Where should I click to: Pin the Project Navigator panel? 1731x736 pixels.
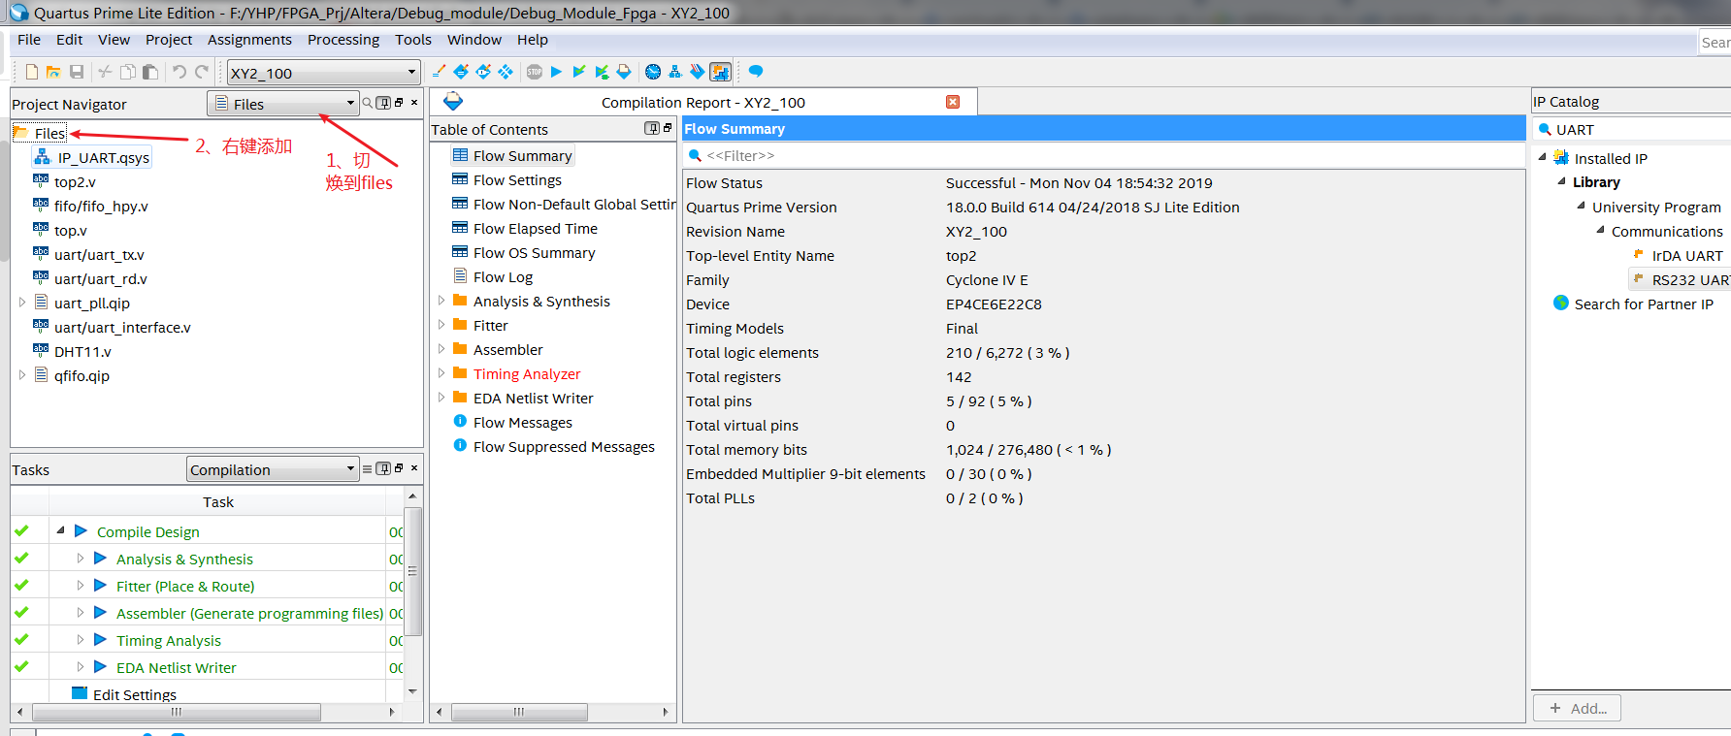384,103
